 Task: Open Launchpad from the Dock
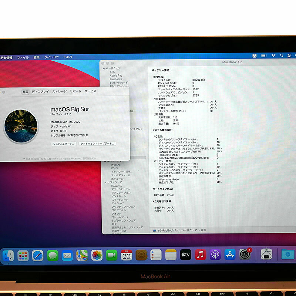pyautogui.click(x=23, y=255)
